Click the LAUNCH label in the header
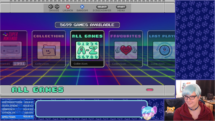 tap(68, 11)
